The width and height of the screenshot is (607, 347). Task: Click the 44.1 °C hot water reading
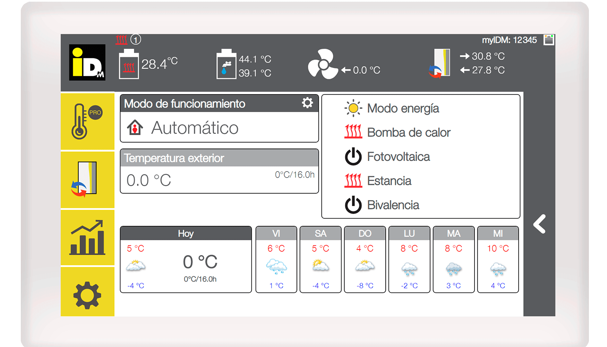click(x=255, y=59)
